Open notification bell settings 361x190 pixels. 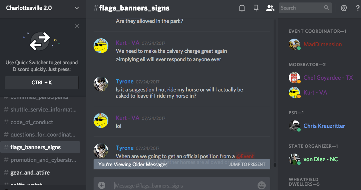click(x=242, y=8)
